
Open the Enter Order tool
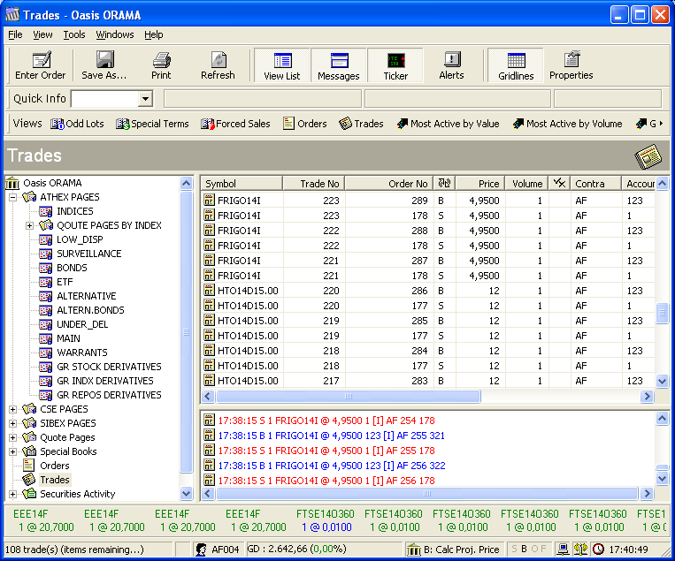[41, 65]
